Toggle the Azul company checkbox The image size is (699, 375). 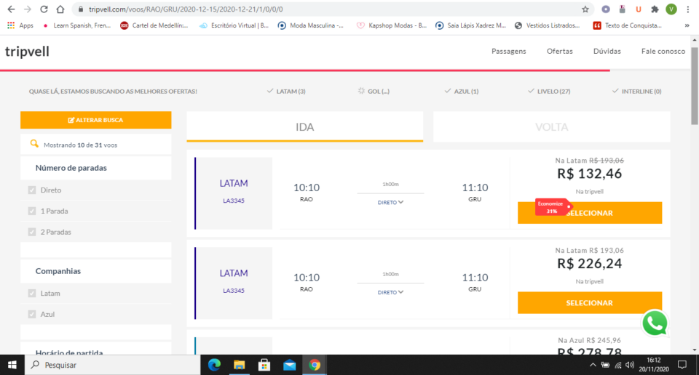coord(32,314)
